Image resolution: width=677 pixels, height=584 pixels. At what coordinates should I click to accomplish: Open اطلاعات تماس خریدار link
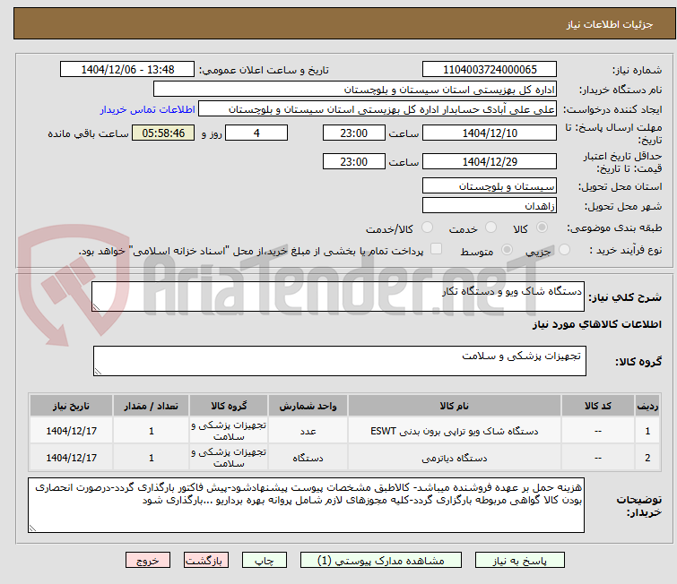pos(148,109)
